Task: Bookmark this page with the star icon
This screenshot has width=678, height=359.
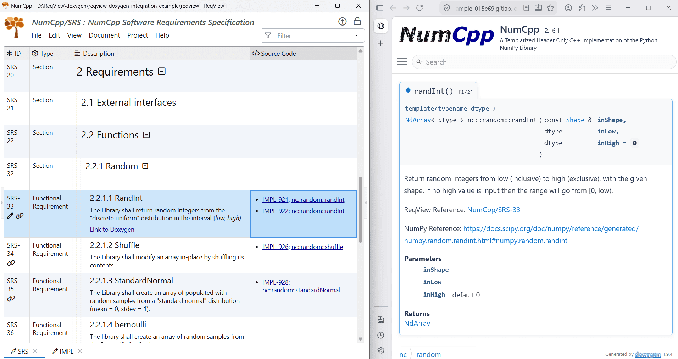Action: pyautogui.click(x=550, y=8)
